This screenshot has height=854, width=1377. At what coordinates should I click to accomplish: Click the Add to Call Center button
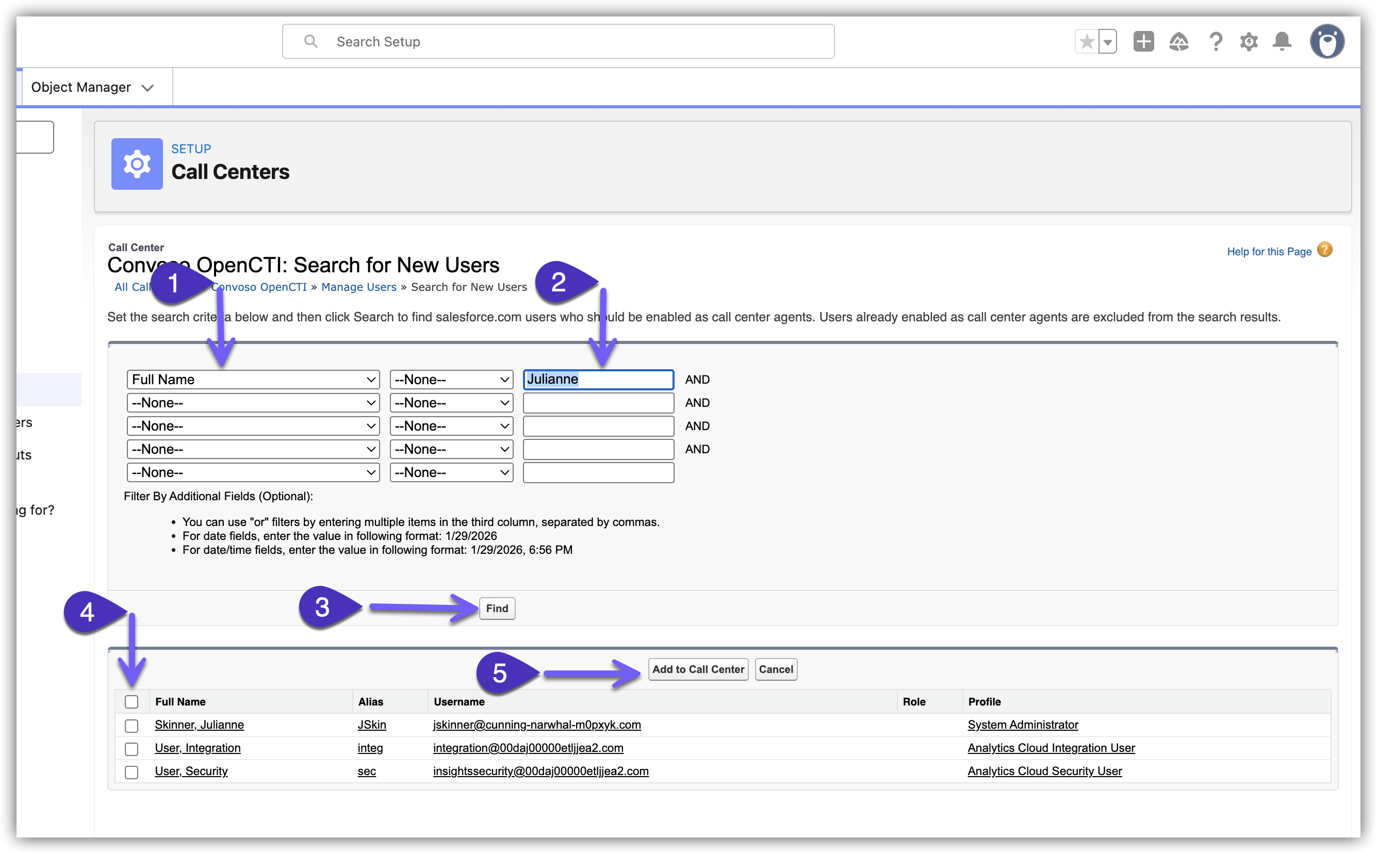coord(698,669)
